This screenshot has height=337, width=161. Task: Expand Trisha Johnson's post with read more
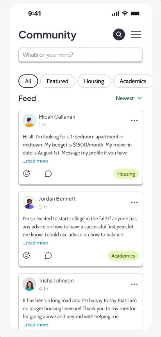(x=37, y=324)
